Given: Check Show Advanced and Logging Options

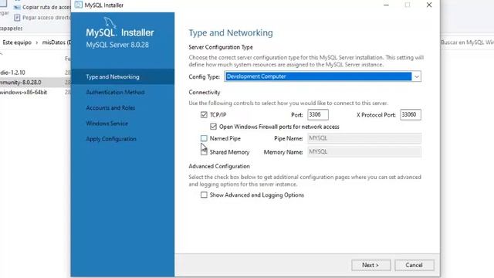Looking at the screenshot, I should click(x=204, y=195).
